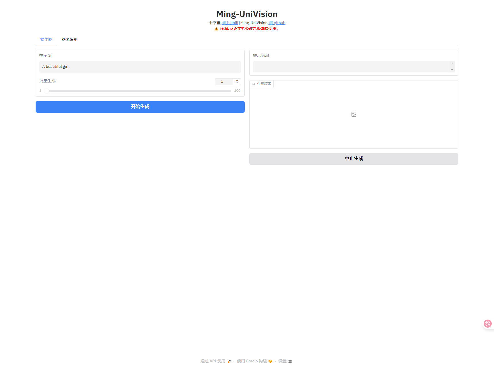Select the 文生图 tab
This screenshot has width=494, height=369.
46,39
